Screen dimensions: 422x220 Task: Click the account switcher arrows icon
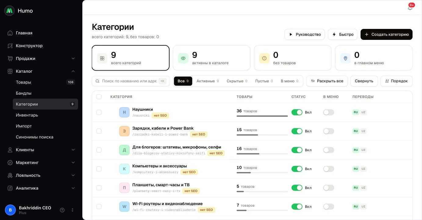coord(73,210)
